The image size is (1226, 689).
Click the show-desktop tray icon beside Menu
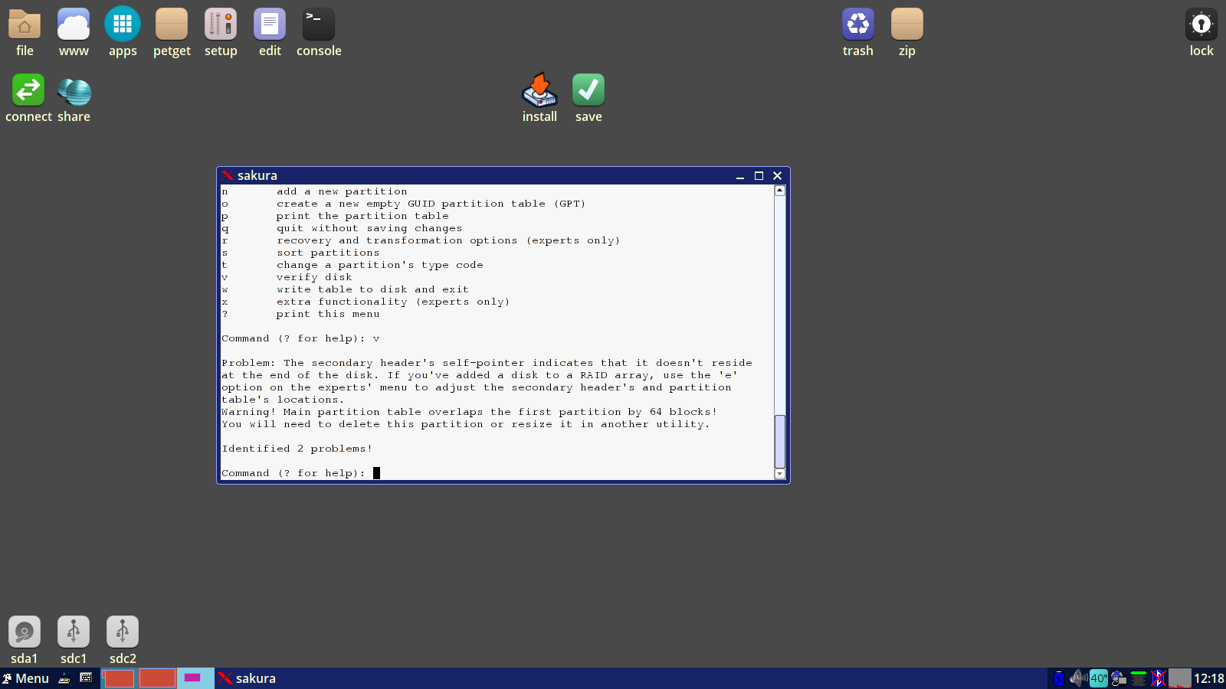pyautogui.click(x=64, y=678)
